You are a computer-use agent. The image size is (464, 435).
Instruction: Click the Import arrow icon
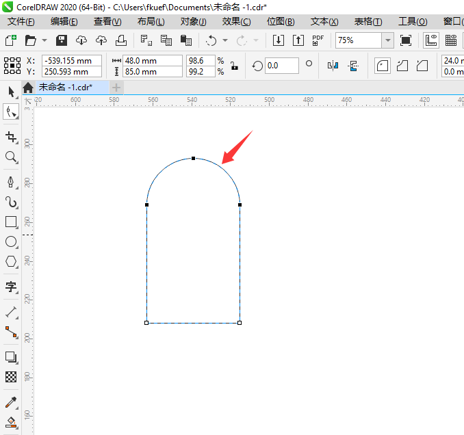[279, 40]
